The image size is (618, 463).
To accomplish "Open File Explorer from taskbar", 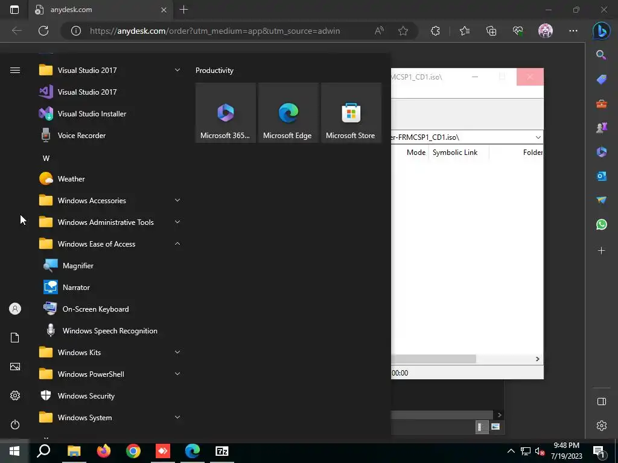I will coord(74,451).
